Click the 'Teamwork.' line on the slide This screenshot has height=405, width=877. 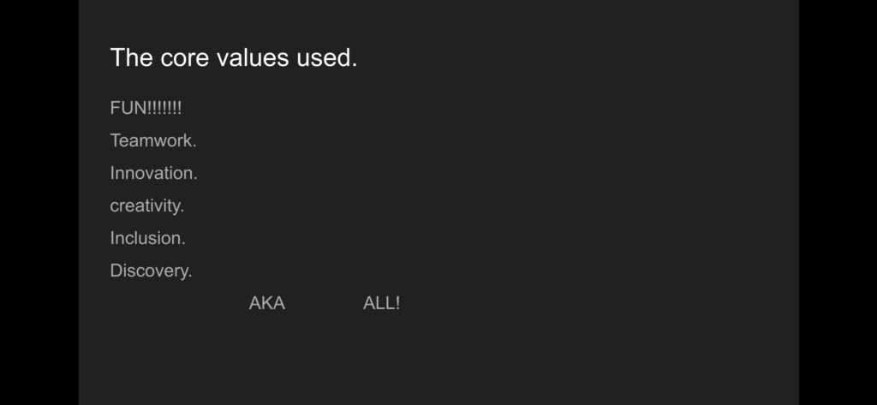(153, 140)
